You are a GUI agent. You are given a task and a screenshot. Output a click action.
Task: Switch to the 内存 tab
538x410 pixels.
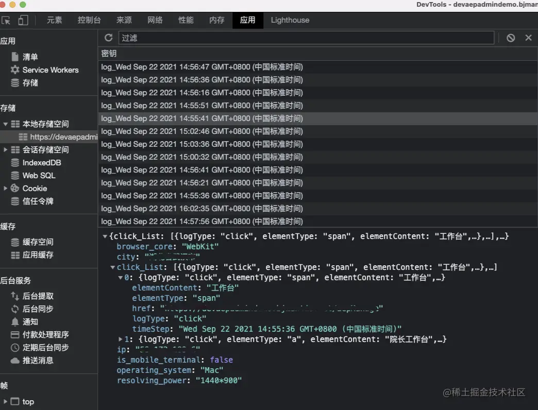coord(217,20)
